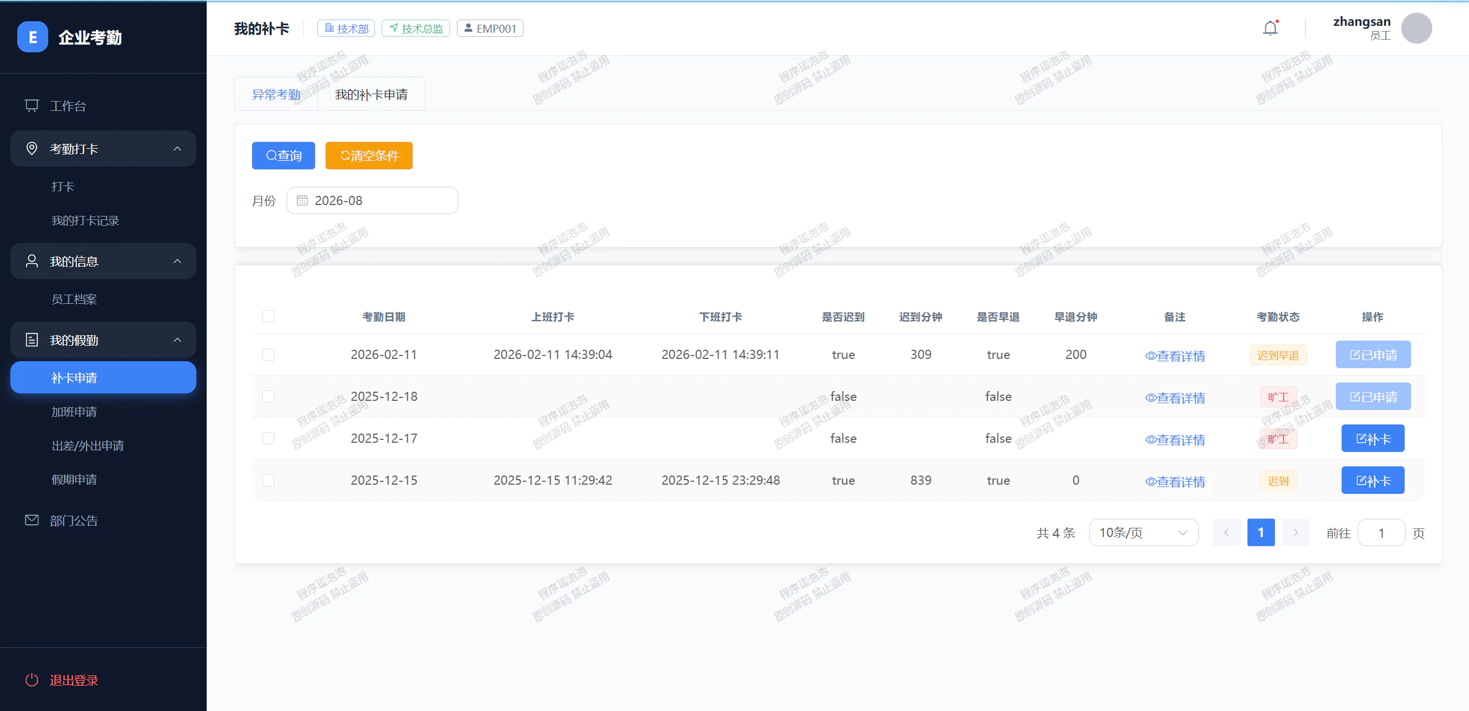Click 已申请 for the 2026-02-11 row

(1373, 354)
